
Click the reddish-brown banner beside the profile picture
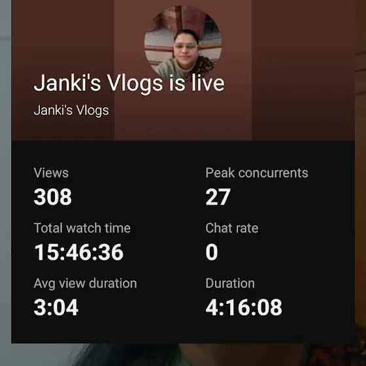pos(303,70)
